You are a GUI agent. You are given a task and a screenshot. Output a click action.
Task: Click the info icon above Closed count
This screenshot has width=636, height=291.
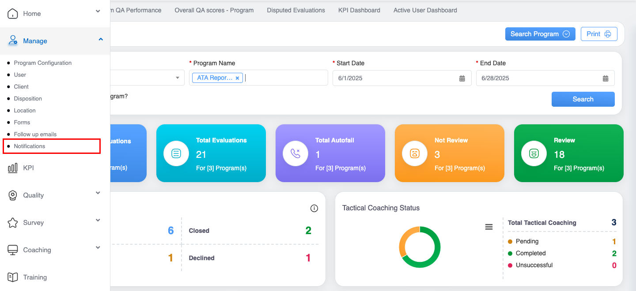[314, 209]
